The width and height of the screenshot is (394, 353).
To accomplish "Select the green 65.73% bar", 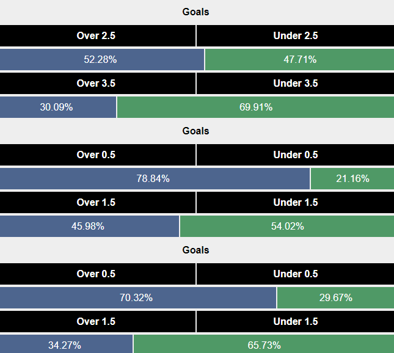I will click(x=264, y=345).
